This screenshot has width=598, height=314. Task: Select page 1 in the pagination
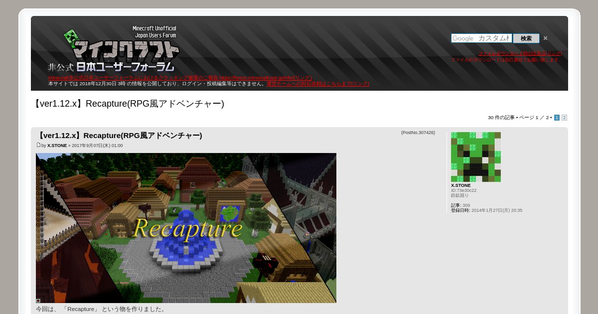point(557,118)
